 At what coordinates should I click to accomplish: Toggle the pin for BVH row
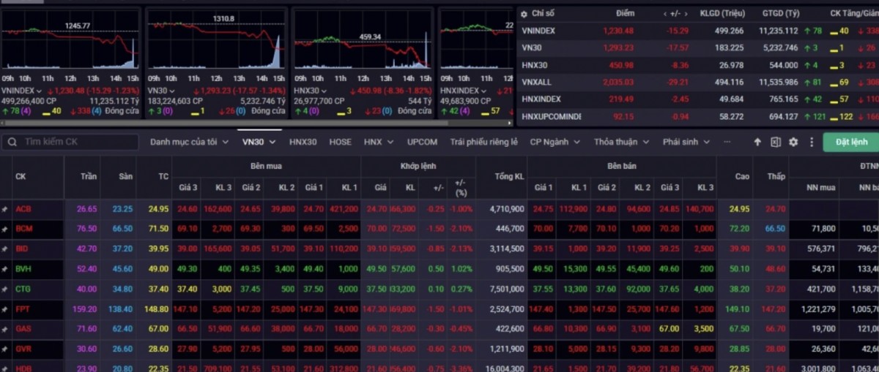coord(5,269)
